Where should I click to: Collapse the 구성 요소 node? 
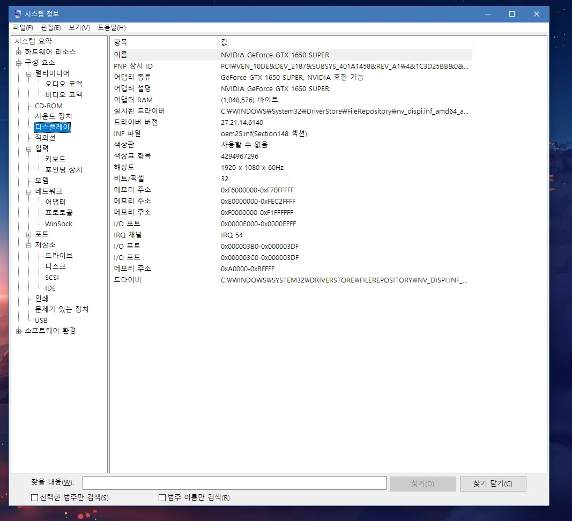(x=18, y=63)
